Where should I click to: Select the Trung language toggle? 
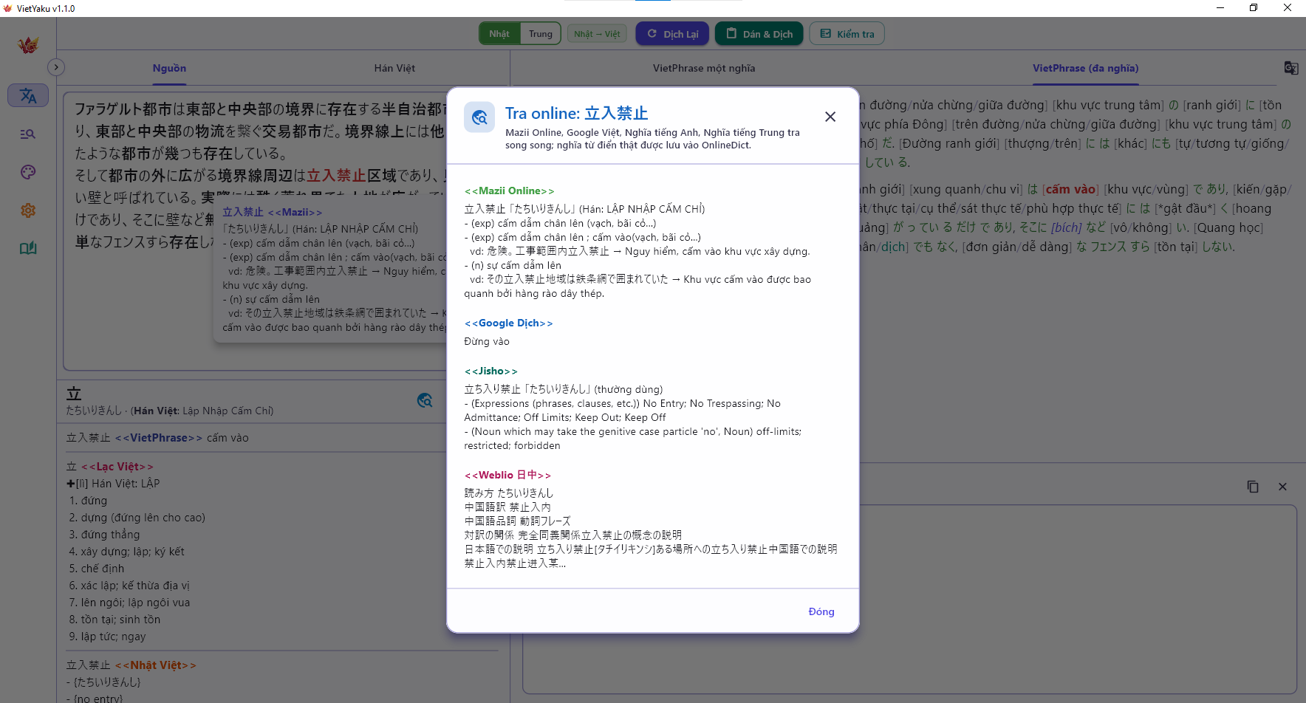[541, 34]
